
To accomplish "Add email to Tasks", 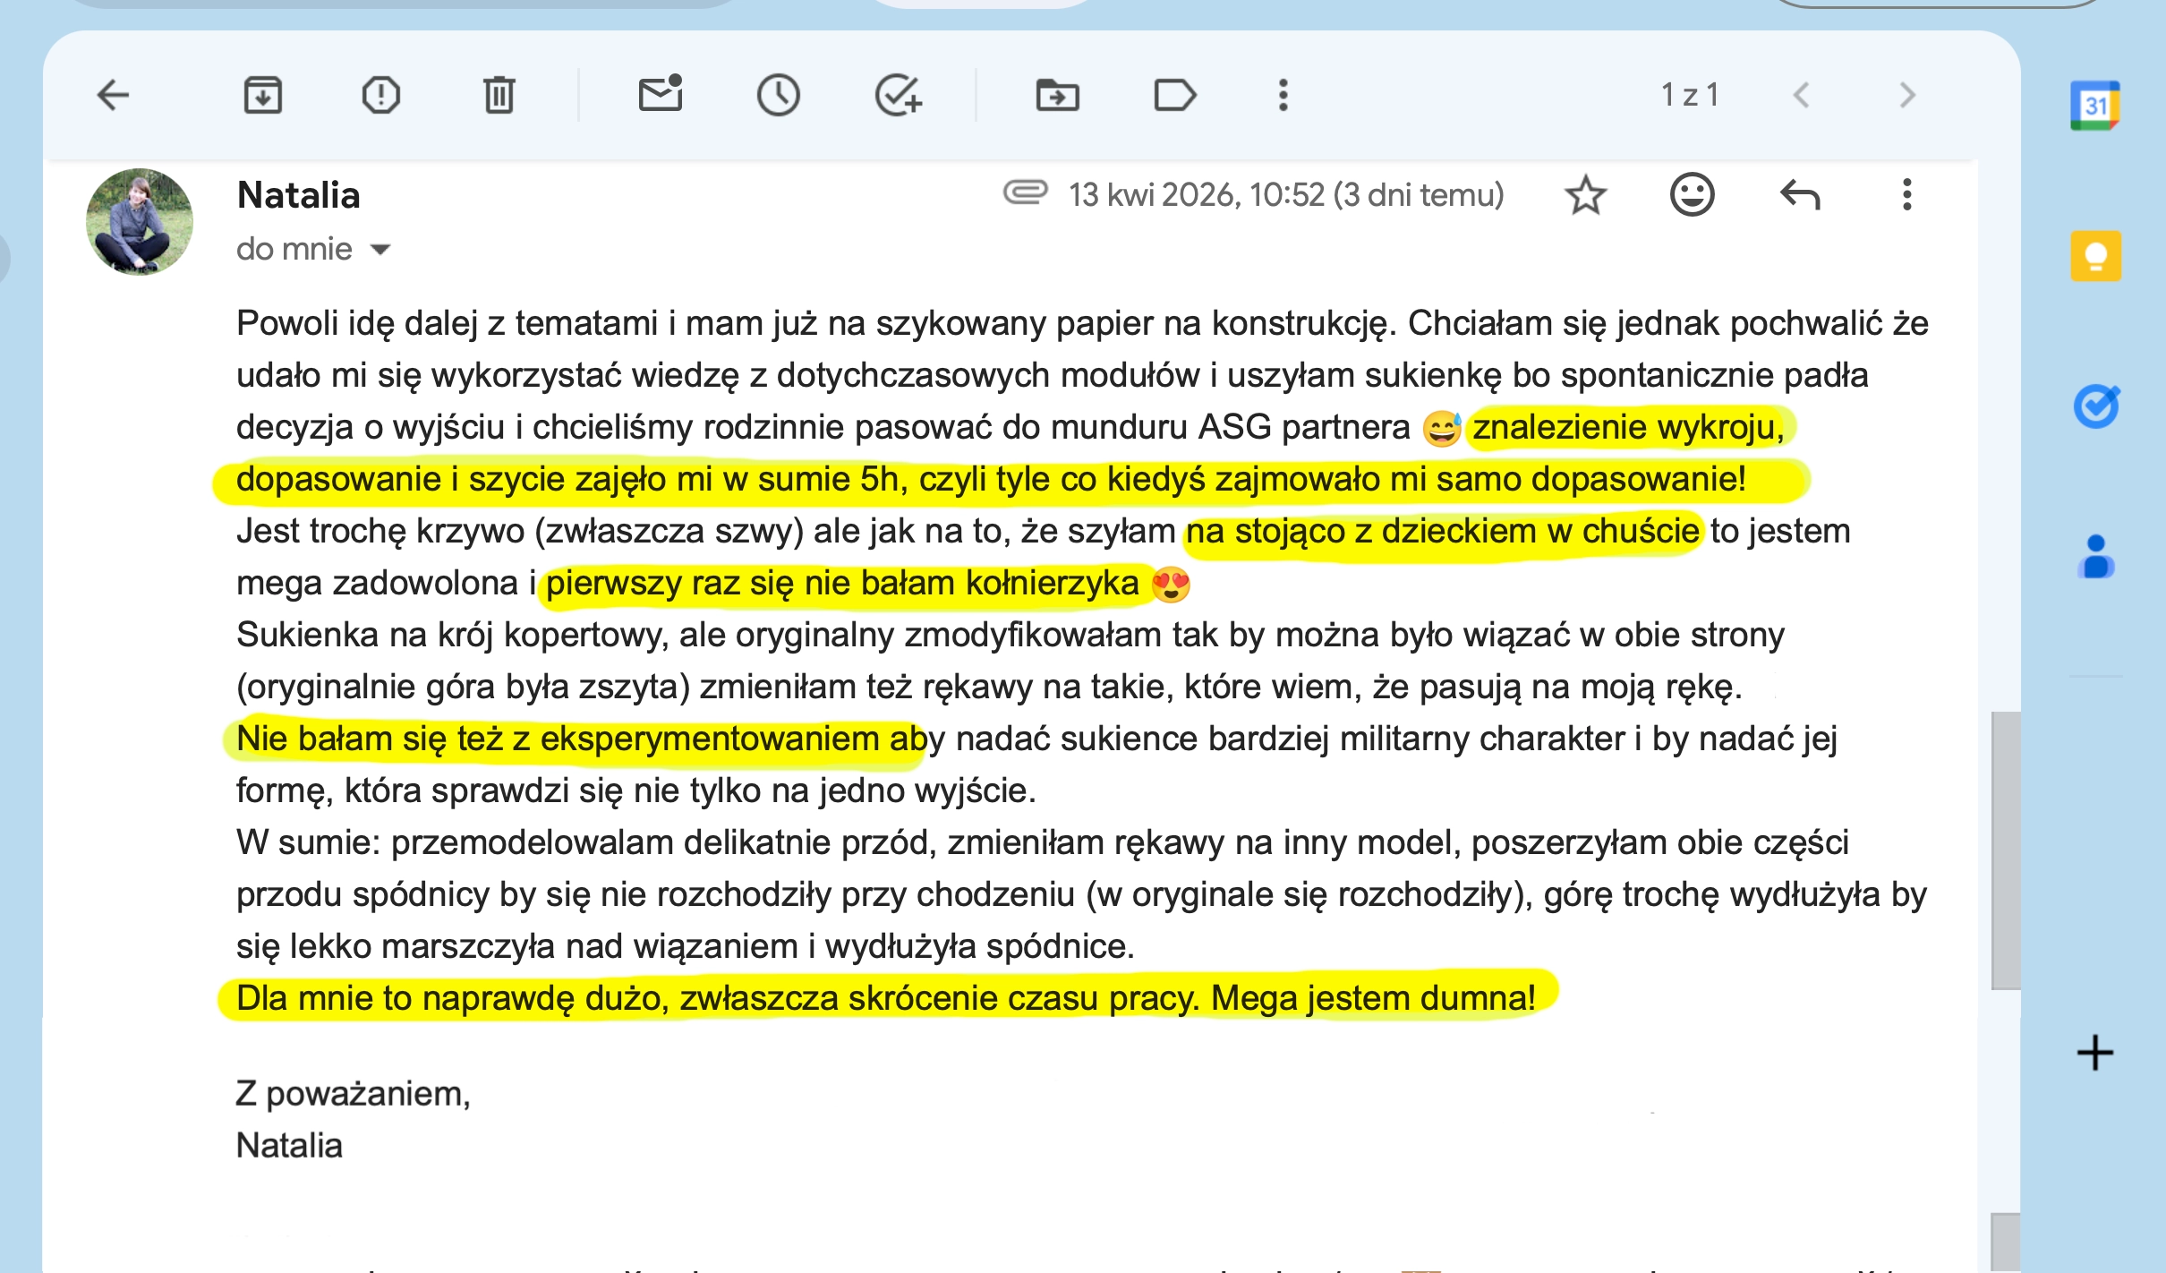I will (899, 95).
